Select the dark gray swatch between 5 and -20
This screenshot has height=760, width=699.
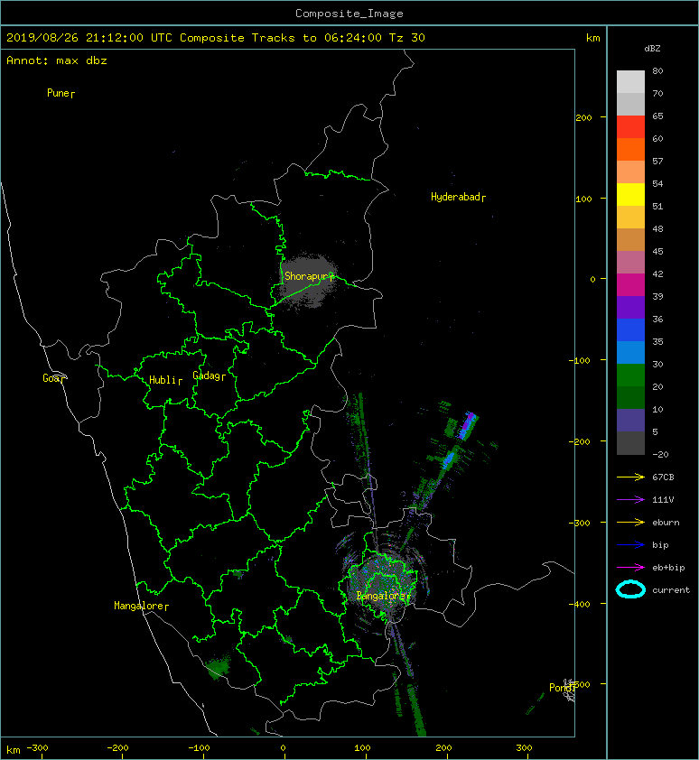(x=630, y=442)
